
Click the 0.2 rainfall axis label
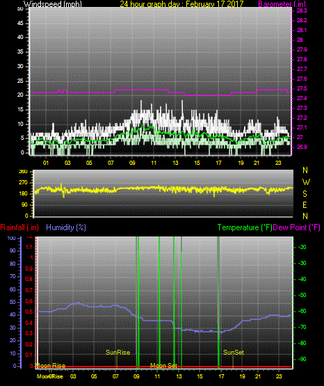pos(29,344)
